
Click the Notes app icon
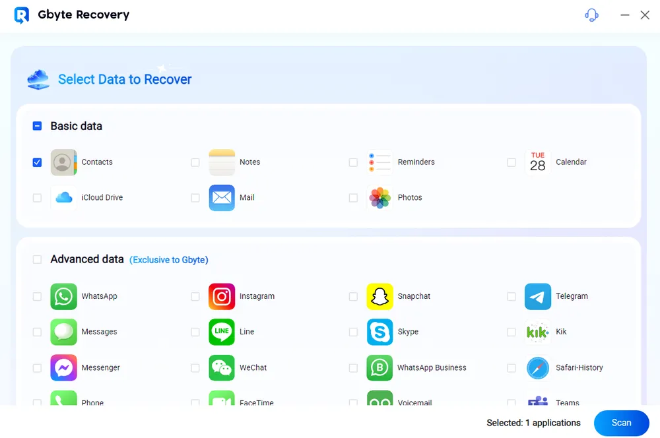(x=222, y=162)
